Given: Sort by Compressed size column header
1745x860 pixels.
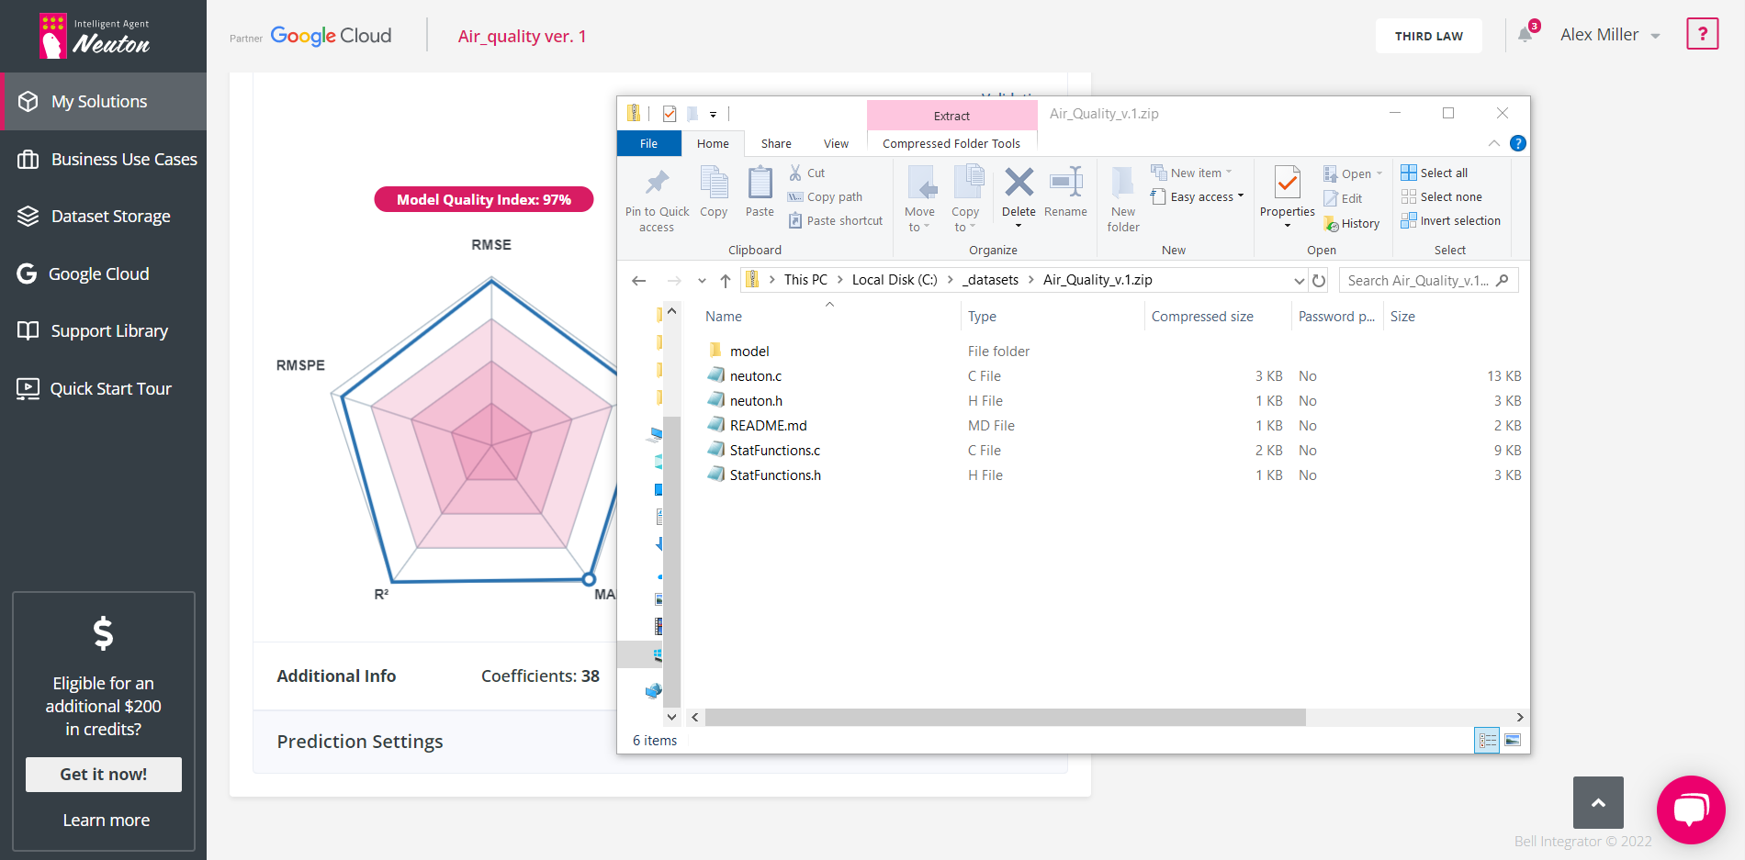Looking at the screenshot, I should click(x=1202, y=317).
